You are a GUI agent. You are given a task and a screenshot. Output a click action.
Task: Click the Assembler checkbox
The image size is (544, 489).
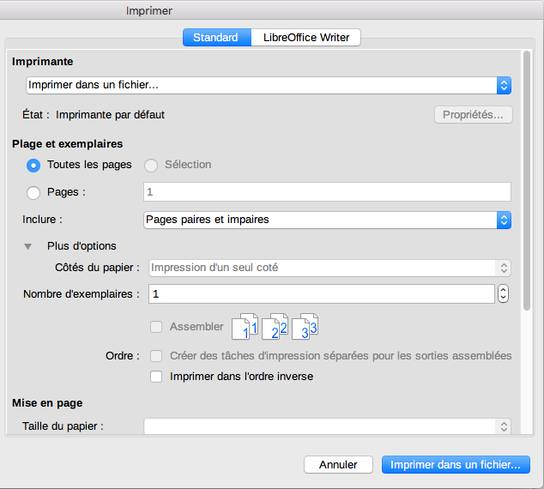[156, 327]
